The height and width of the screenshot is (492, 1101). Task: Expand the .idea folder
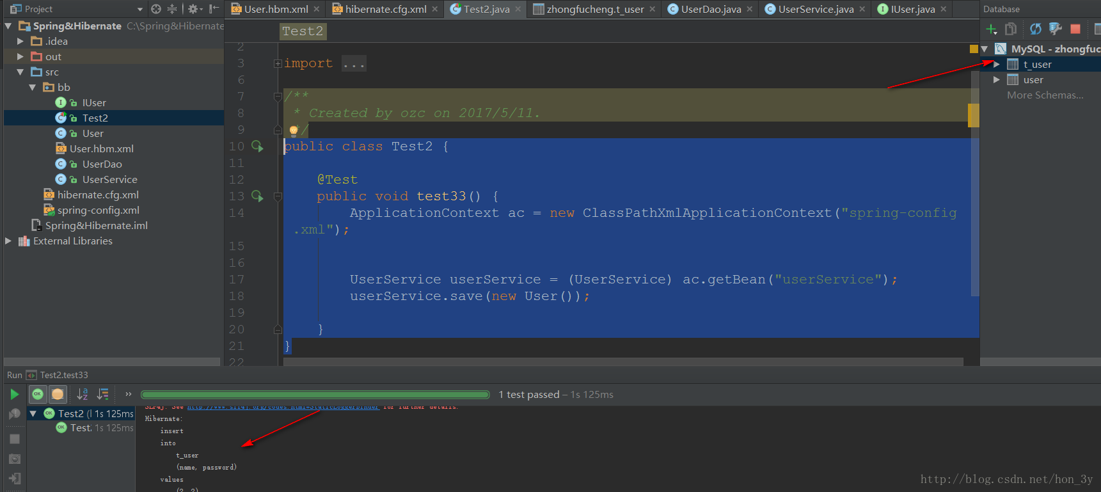[20, 41]
